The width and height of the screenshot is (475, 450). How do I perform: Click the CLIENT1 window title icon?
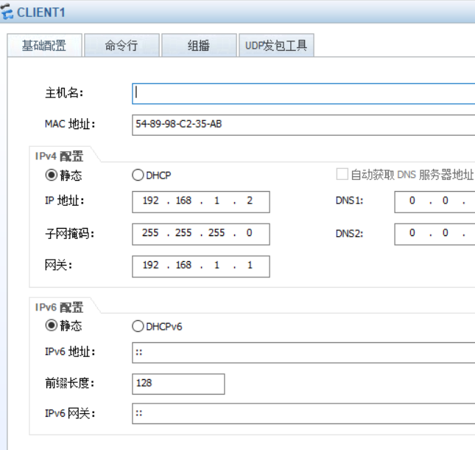(7, 12)
